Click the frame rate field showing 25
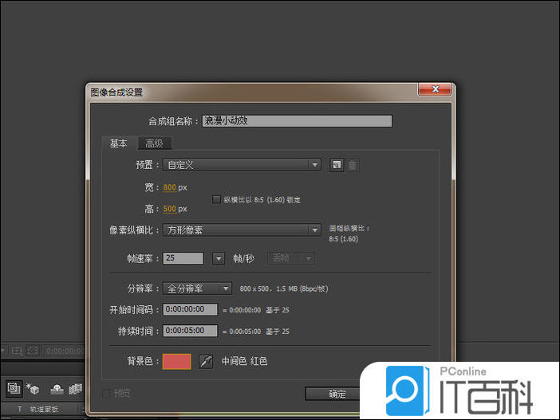560x420 pixels. coord(183,258)
